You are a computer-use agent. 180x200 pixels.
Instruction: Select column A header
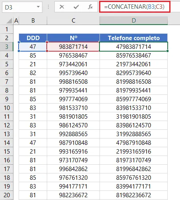[16, 21]
